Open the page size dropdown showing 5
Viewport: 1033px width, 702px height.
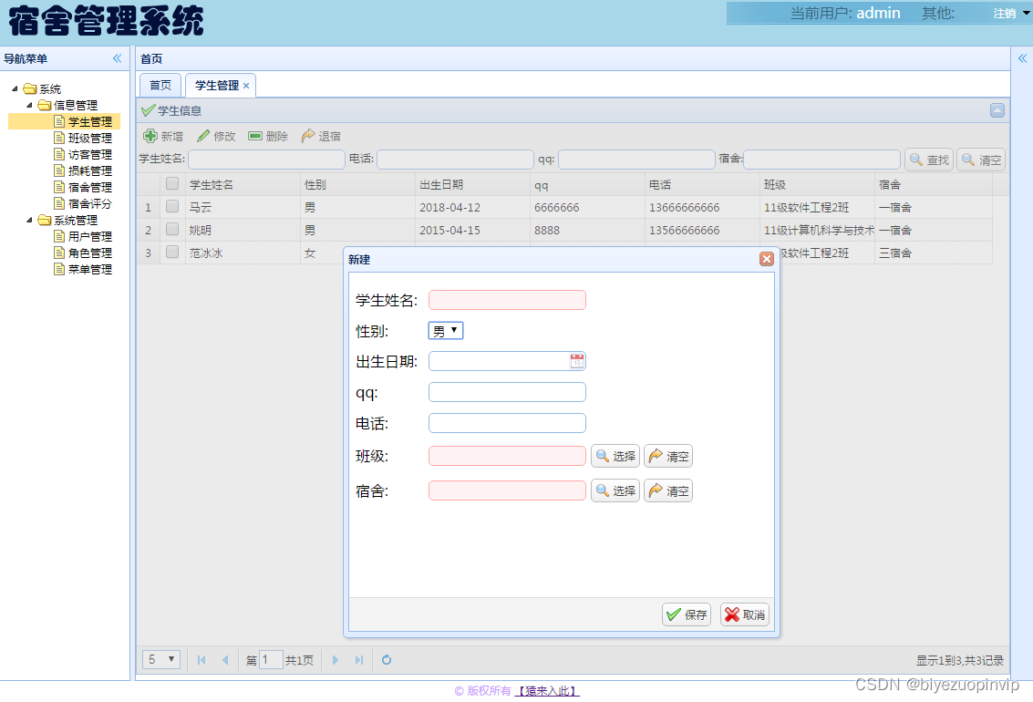[160, 659]
